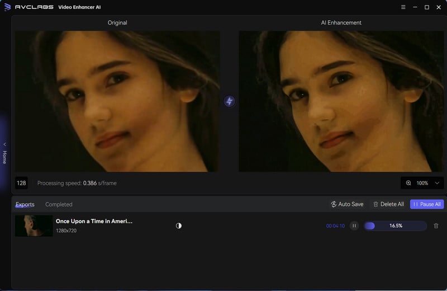Image resolution: width=447 pixels, height=291 pixels.
Task: Close the Video Enhancer AI window
Action: 439,7
